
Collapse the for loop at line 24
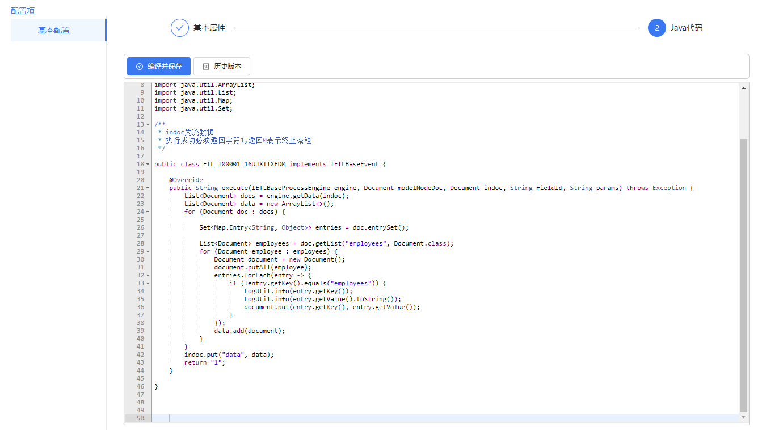tap(148, 212)
